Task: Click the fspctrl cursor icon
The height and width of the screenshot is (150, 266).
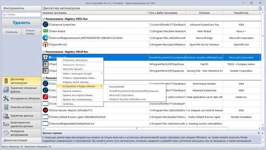Action: (x=45, y=64)
